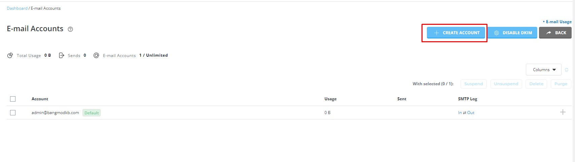This screenshot has height=162, width=575.
Task: Select the admin@bangmodkb.com checkbox
Action: tap(13, 113)
